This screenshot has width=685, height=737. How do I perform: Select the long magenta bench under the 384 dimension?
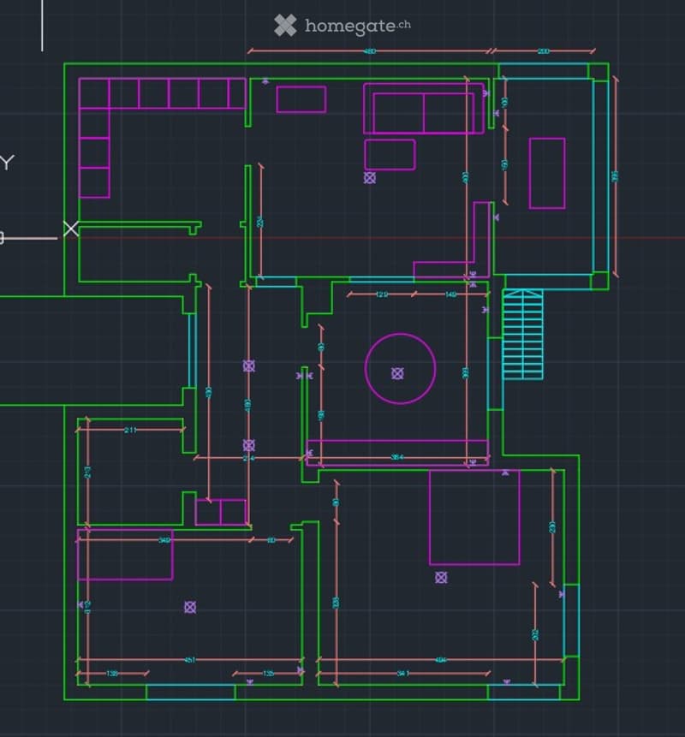coord(397,453)
